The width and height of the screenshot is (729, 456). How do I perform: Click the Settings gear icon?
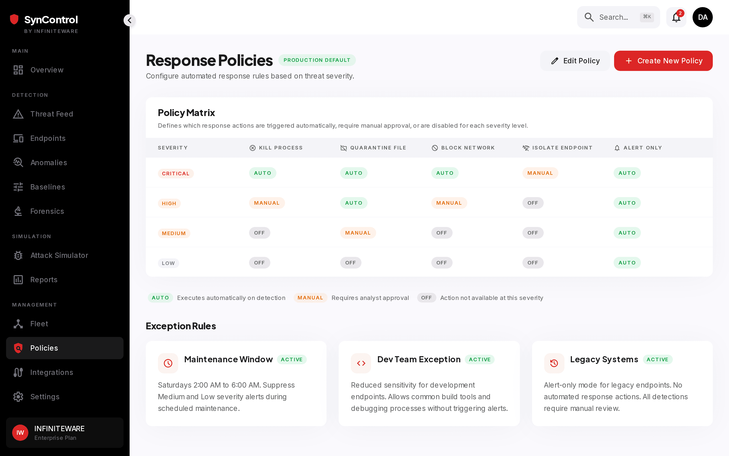18,396
